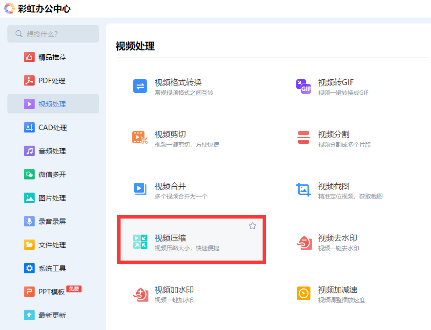Viewport: 431px width, 330px height.
Task: Click the 录音录屏 microphone icon
Action: (x=29, y=221)
